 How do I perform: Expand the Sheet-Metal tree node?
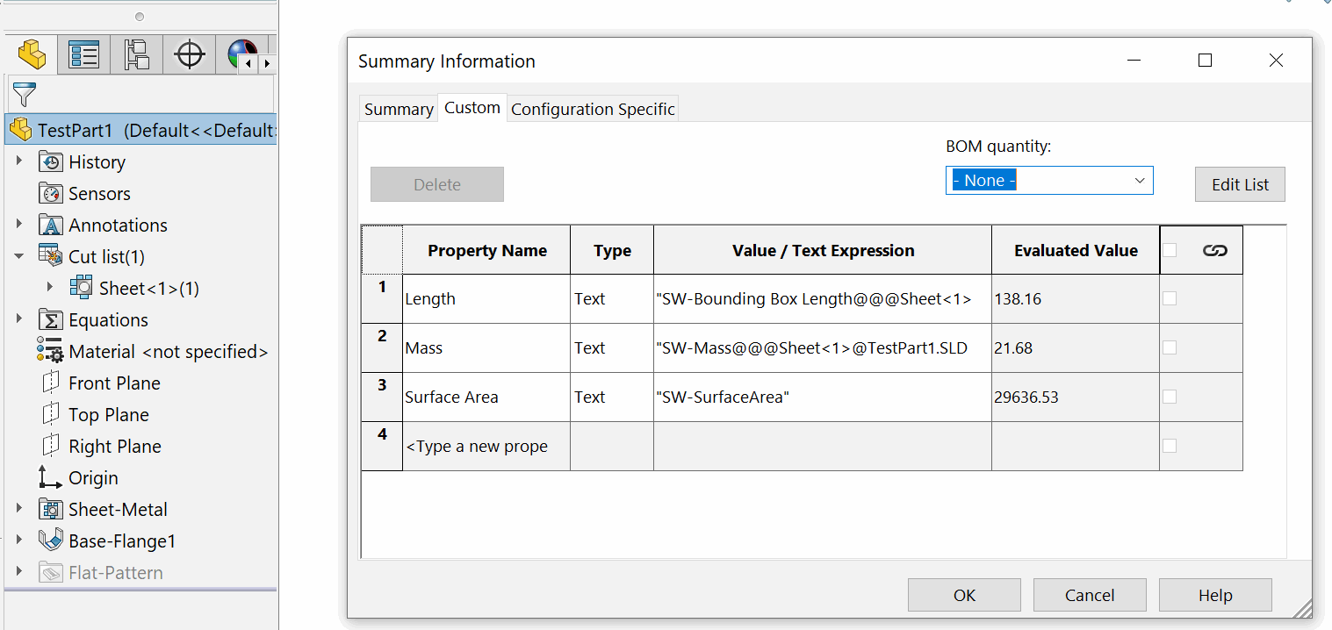[19, 508]
